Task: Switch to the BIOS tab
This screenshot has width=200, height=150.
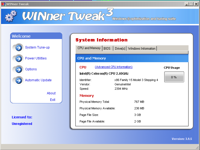Action: coord(107,49)
